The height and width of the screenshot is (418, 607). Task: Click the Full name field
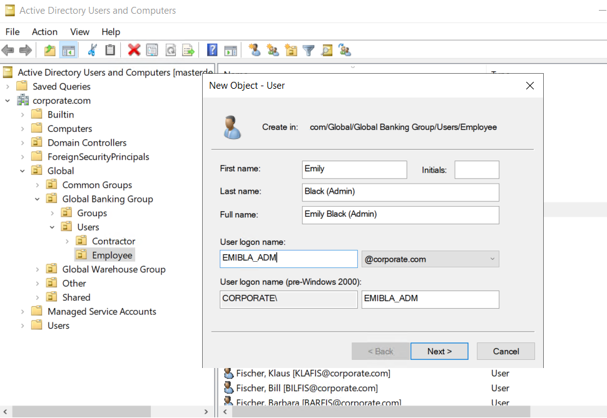tap(400, 215)
